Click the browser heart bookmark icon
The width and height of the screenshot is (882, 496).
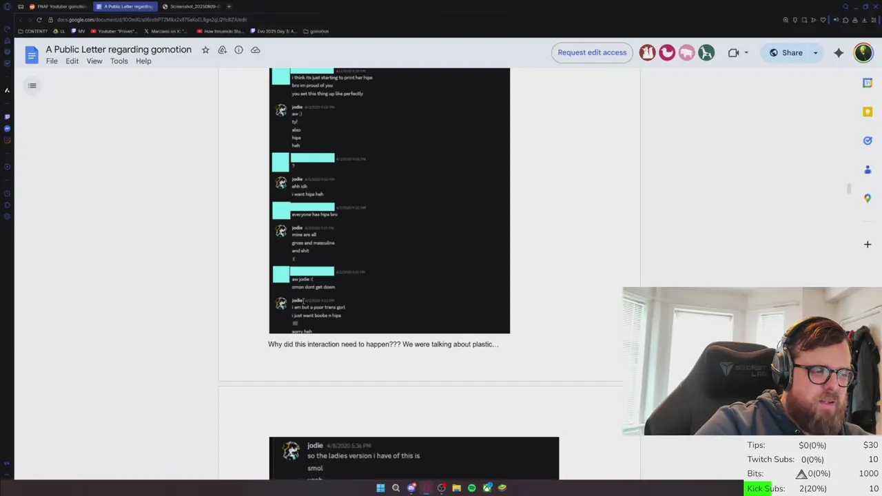[823, 20]
